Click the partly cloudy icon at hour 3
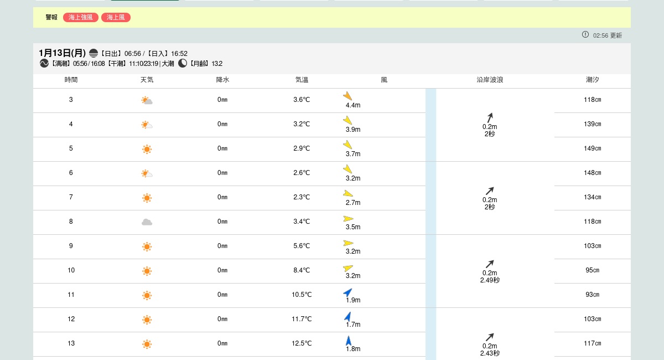Screen dimensions: 664x360 (147, 100)
